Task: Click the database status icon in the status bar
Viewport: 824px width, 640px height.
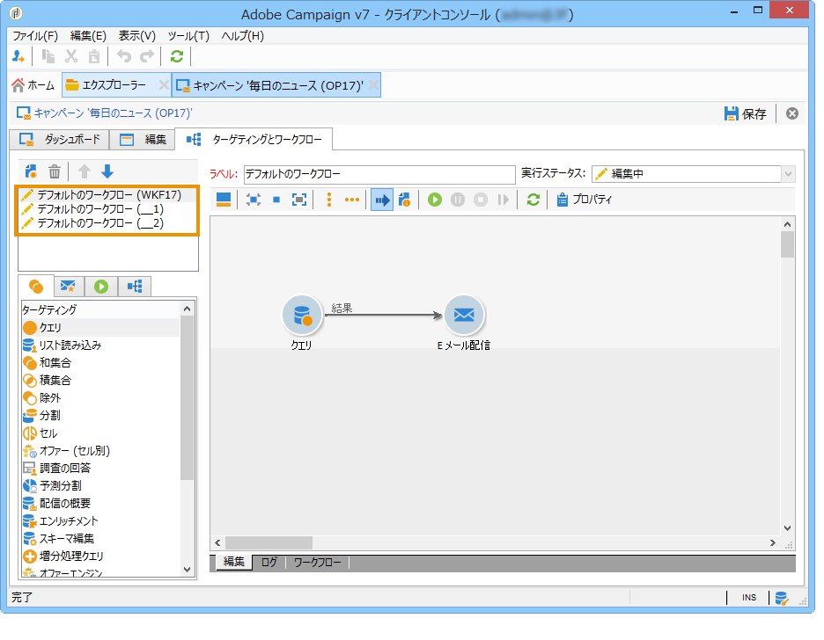Action: click(x=782, y=598)
